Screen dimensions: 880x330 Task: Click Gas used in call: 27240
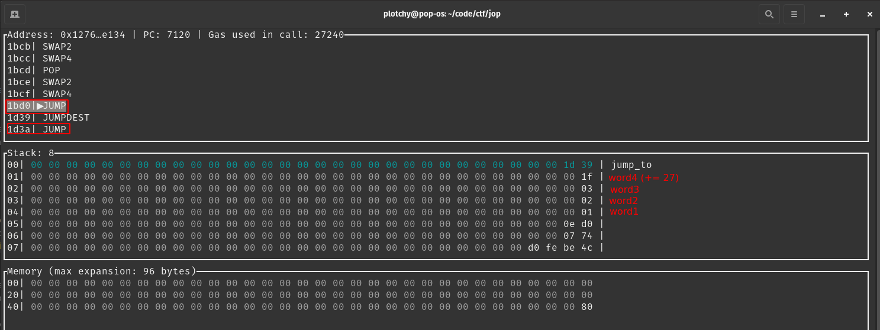276,35
